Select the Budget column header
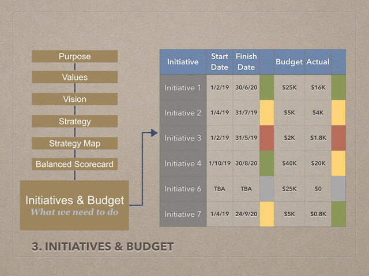This screenshot has height=276, width=369. click(x=289, y=62)
